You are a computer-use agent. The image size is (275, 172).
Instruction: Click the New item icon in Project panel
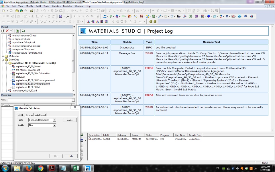point(3,31)
